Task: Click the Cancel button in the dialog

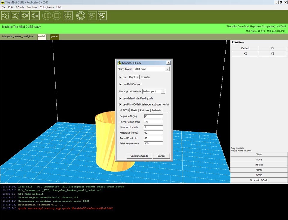Action: [161, 156]
